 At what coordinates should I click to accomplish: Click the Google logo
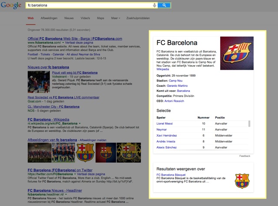pyautogui.click(x=11, y=5)
